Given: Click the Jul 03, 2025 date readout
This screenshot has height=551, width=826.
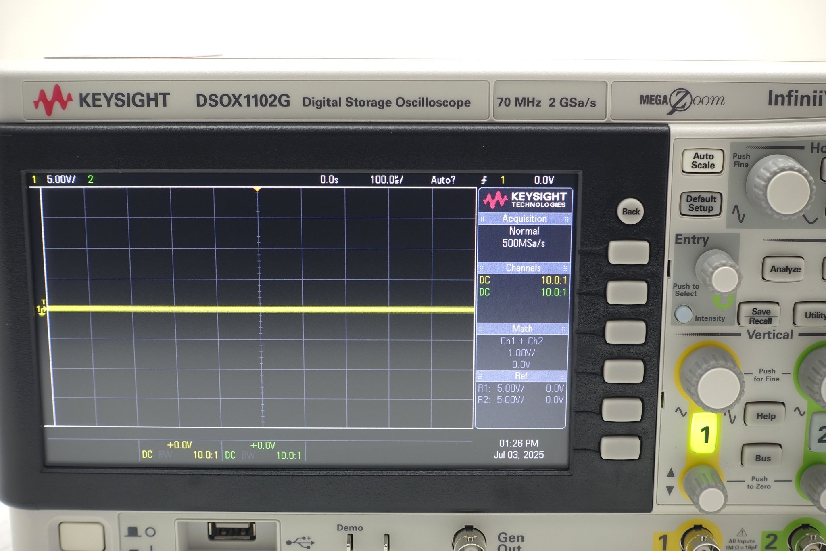Looking at the screenshot, I should point(519,455).
